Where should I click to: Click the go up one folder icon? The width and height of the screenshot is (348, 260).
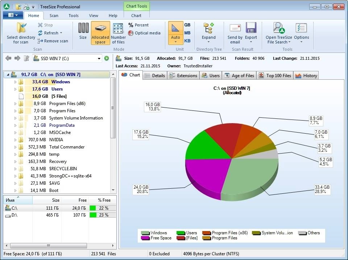point(26,58)
